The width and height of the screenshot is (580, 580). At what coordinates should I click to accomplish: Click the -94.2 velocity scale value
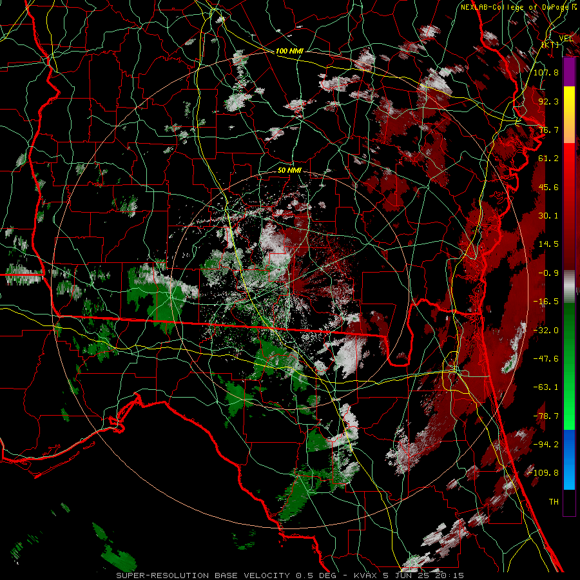tap(546, 445)
